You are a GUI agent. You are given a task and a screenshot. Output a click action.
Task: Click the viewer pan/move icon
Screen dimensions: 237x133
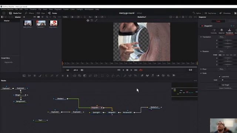(x=88, y=20)
